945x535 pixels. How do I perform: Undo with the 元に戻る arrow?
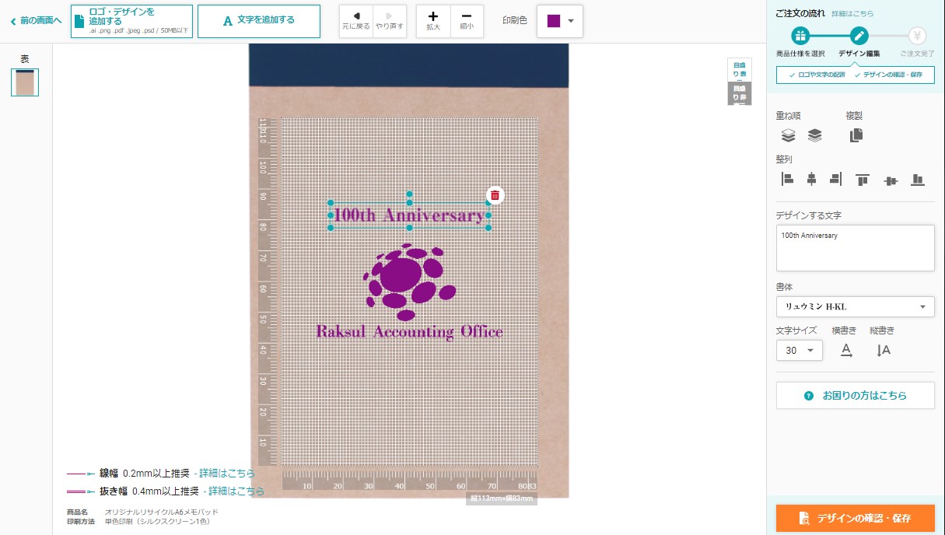click(x=356, y=21)
